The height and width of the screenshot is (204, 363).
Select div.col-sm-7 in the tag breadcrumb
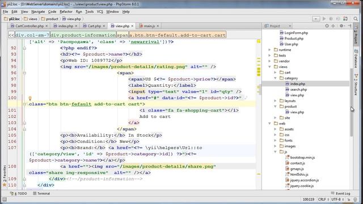point(32,35)
